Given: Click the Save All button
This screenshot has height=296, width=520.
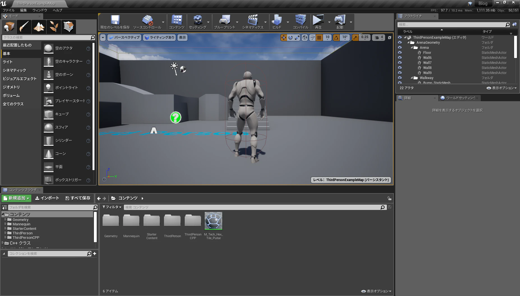Looking at the screenshot, I should coord(78,198).
